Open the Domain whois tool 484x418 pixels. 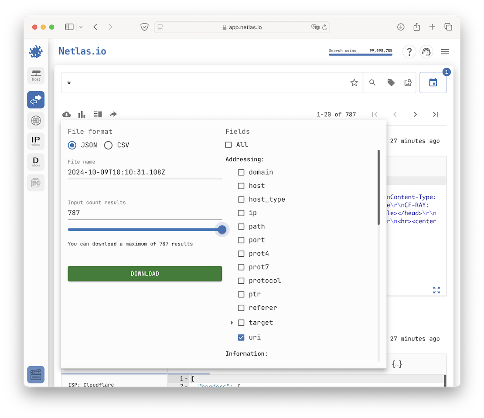coord(35,162)
